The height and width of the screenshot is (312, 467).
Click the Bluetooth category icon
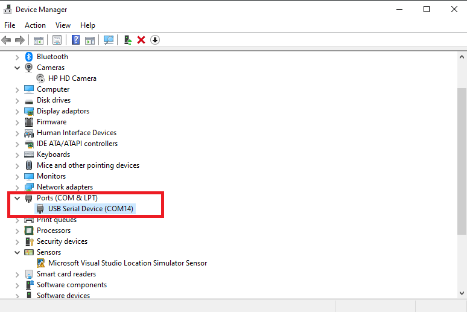click(x=29, y=57)
